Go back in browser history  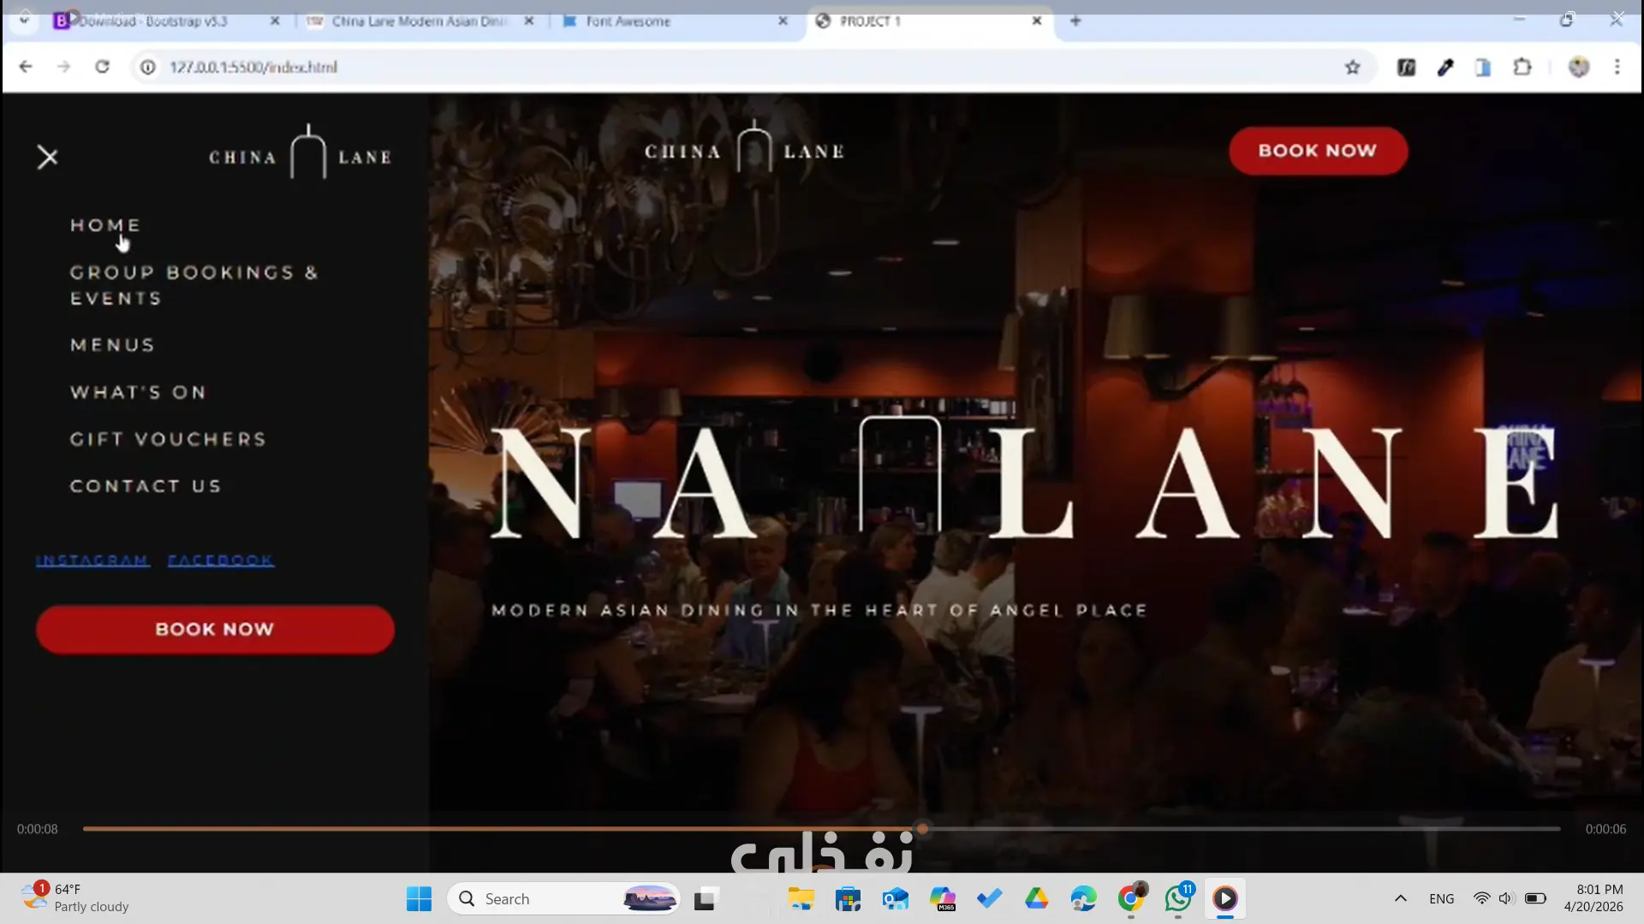pos(26,67)
